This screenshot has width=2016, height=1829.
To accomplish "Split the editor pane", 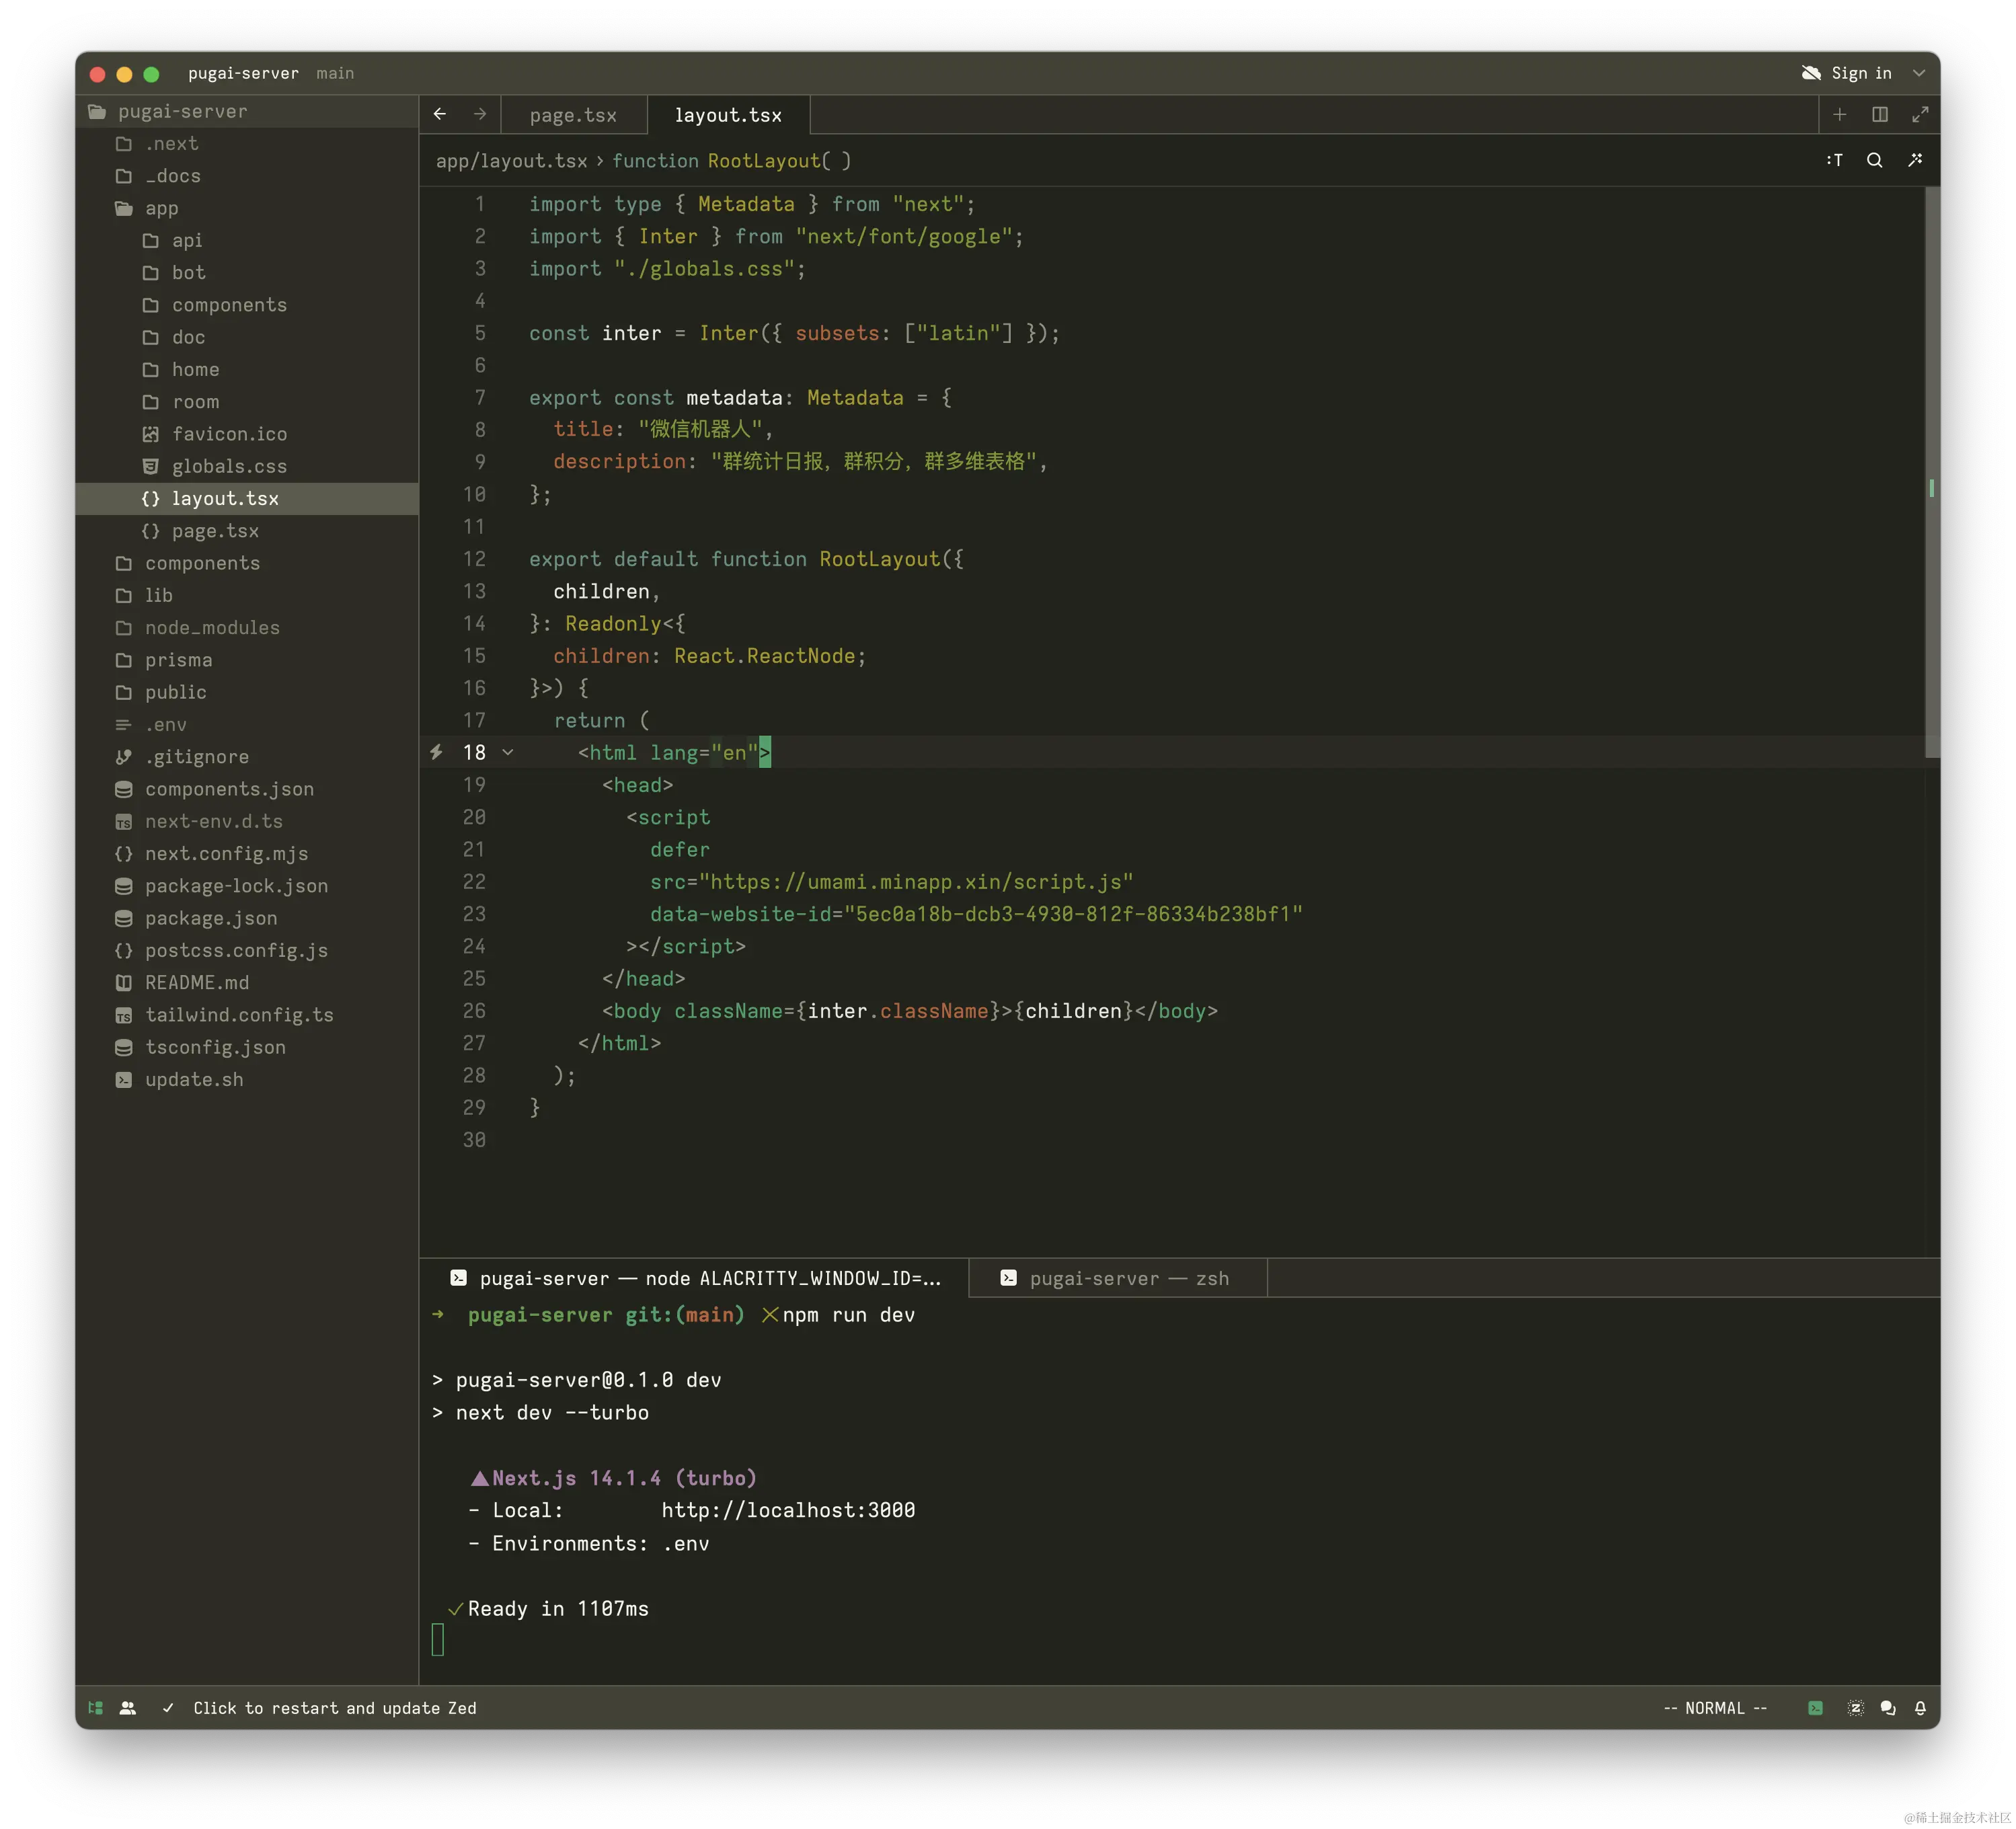I will pos(1880,114).
